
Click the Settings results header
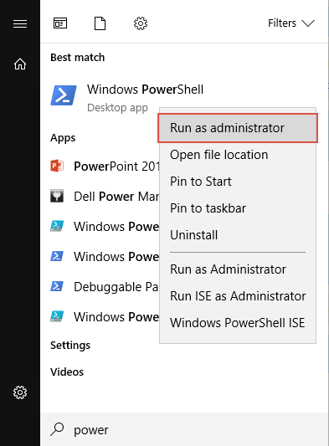70,346
